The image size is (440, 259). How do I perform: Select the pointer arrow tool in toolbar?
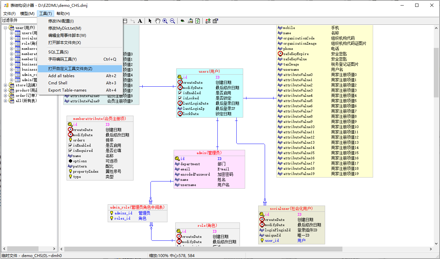(x=150, y=21)
